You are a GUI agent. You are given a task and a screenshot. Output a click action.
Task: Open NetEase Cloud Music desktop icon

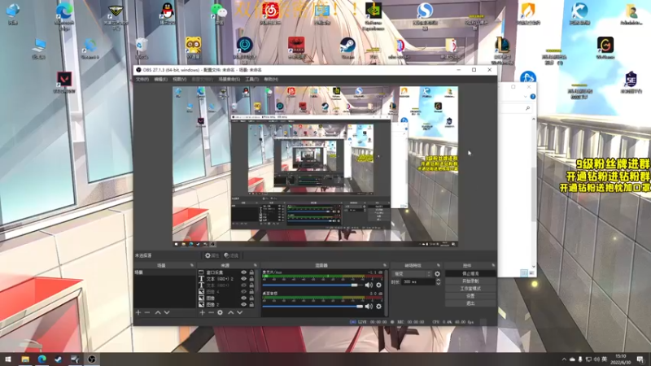(270, 13)
